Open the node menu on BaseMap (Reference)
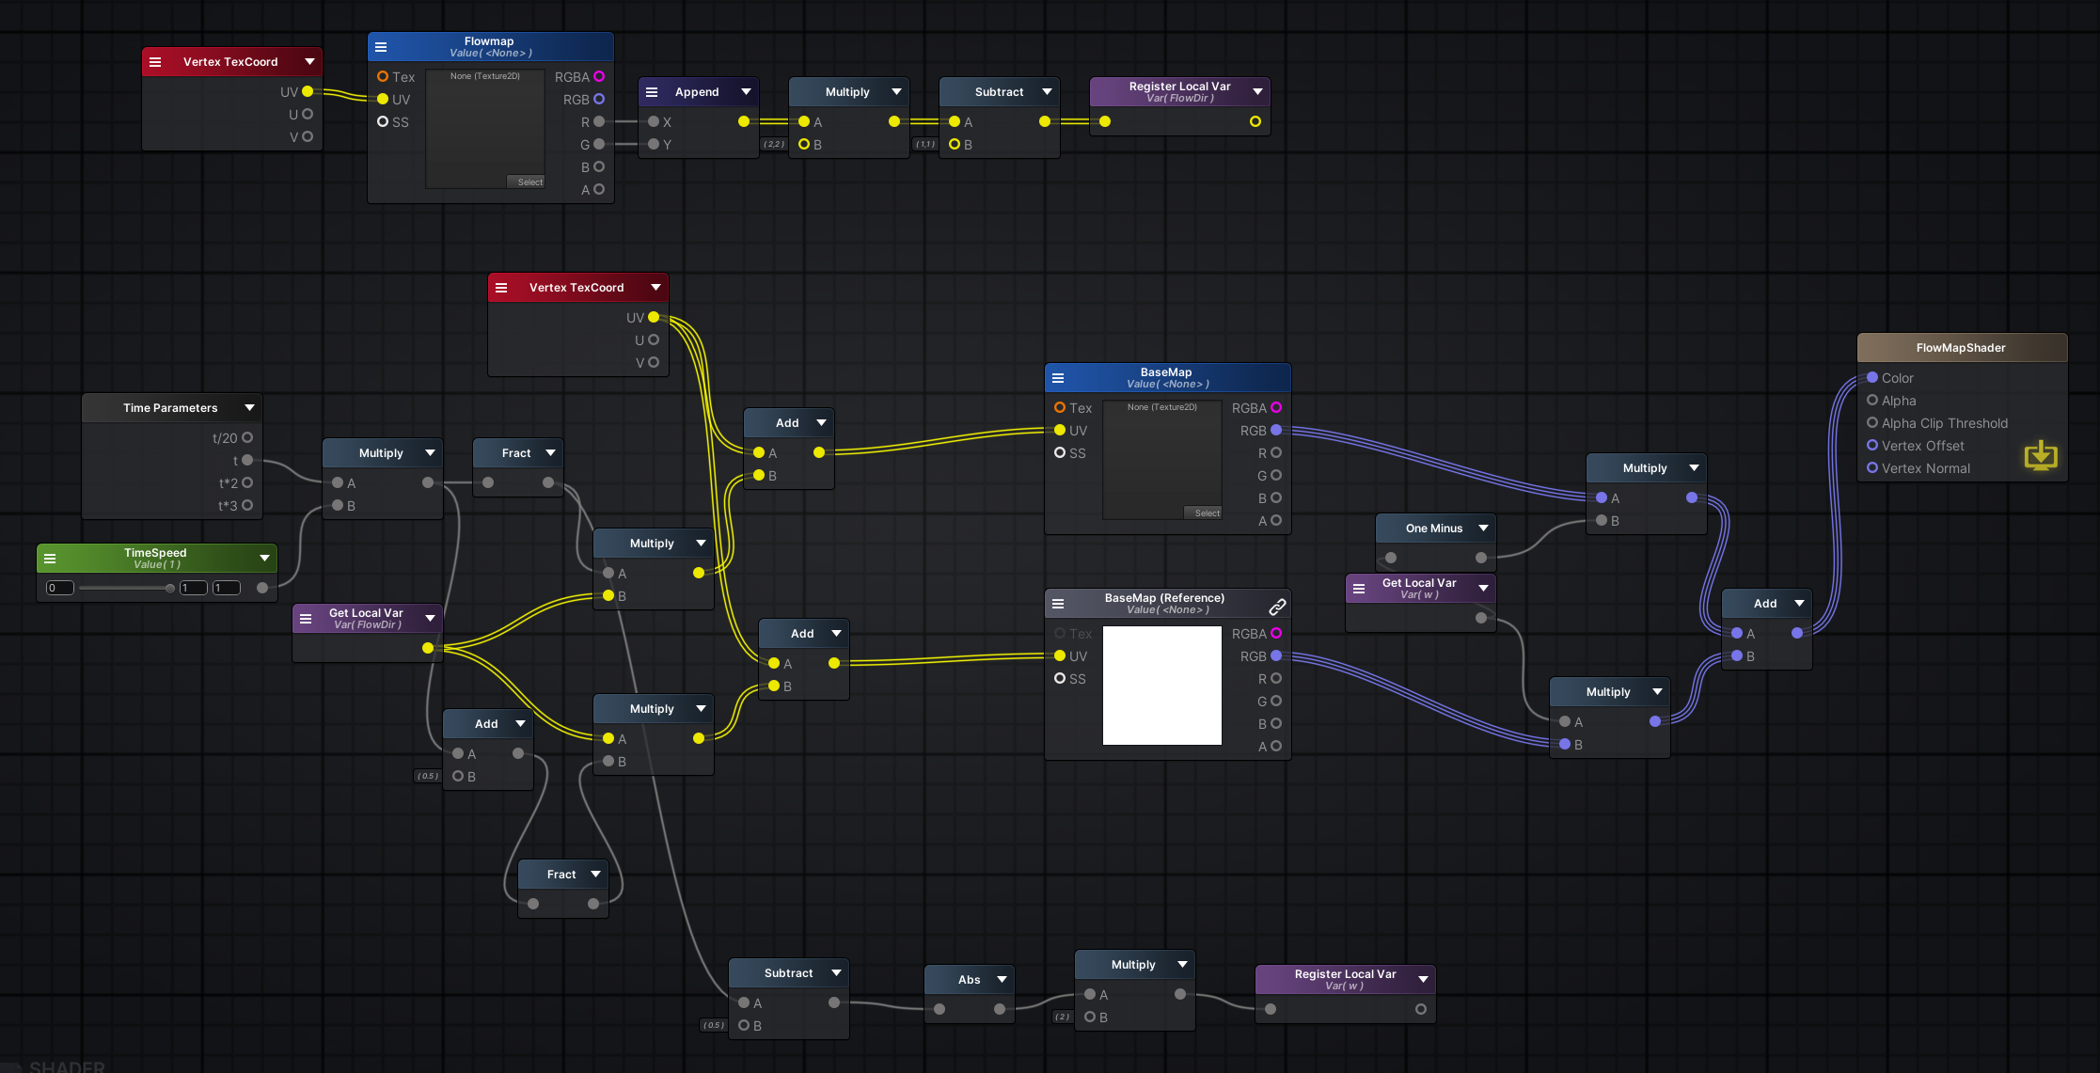2100x1073 pixels. (1059, 603)
